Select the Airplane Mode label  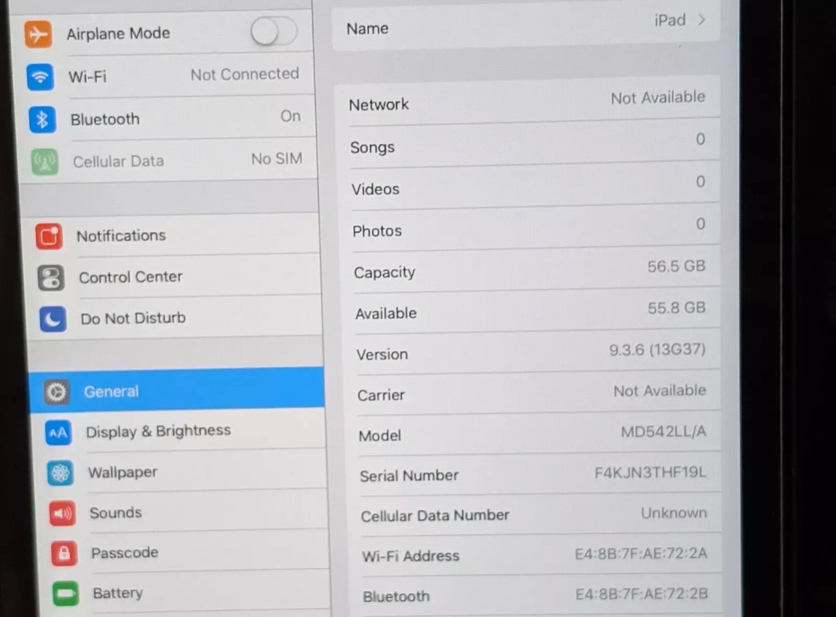tap(118, 33)
